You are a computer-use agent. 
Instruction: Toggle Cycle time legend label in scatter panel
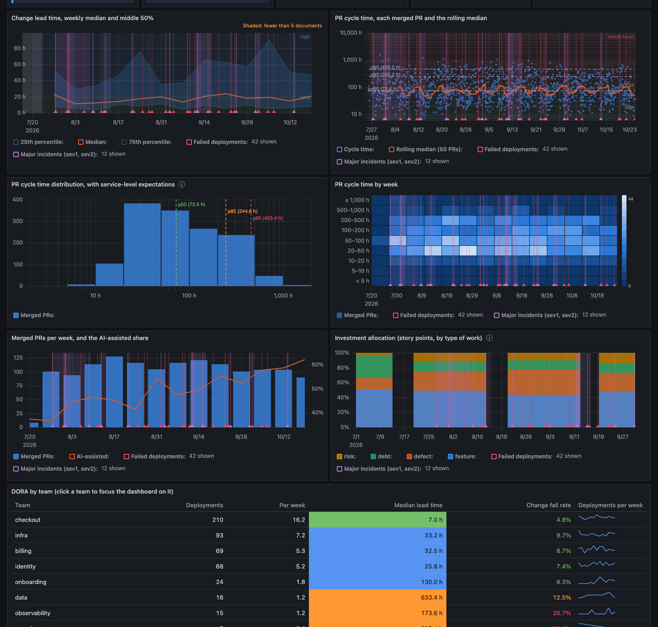click(359, 149)
